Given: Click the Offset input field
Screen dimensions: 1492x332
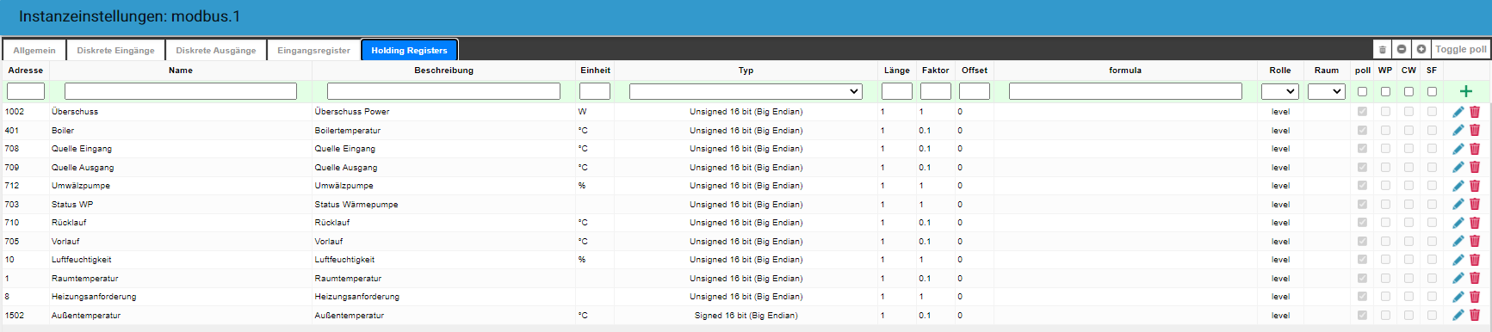Looking at the screenshot, I should coord(975,91).
